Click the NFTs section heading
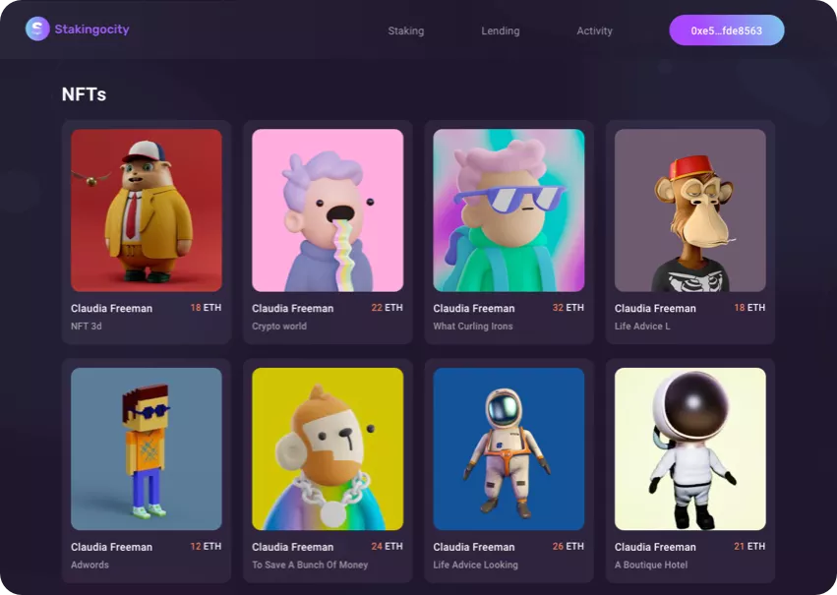 [84, 94]
